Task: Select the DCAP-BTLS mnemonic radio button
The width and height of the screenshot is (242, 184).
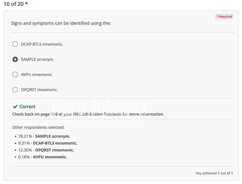Action: click(15, 44)
